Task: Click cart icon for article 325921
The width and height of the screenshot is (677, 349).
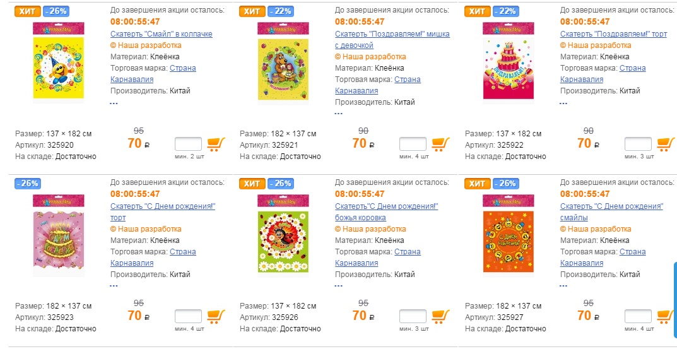Action: click(x=441, y=144)
